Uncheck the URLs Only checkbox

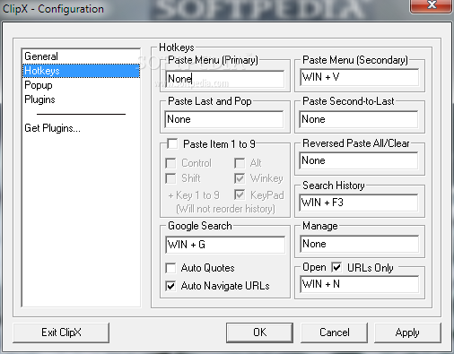(336, 267)
